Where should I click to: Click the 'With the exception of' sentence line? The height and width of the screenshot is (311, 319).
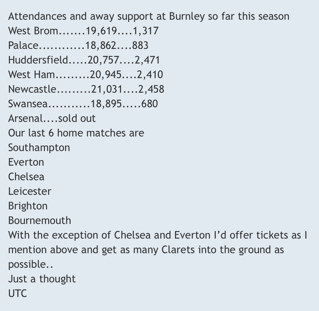point(157,235)
